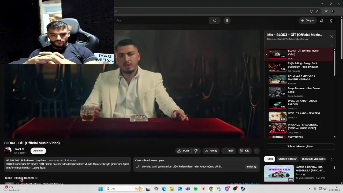Open Steam from taskbar
Viewport: 343px width, 193px height.
coord(243,189)
